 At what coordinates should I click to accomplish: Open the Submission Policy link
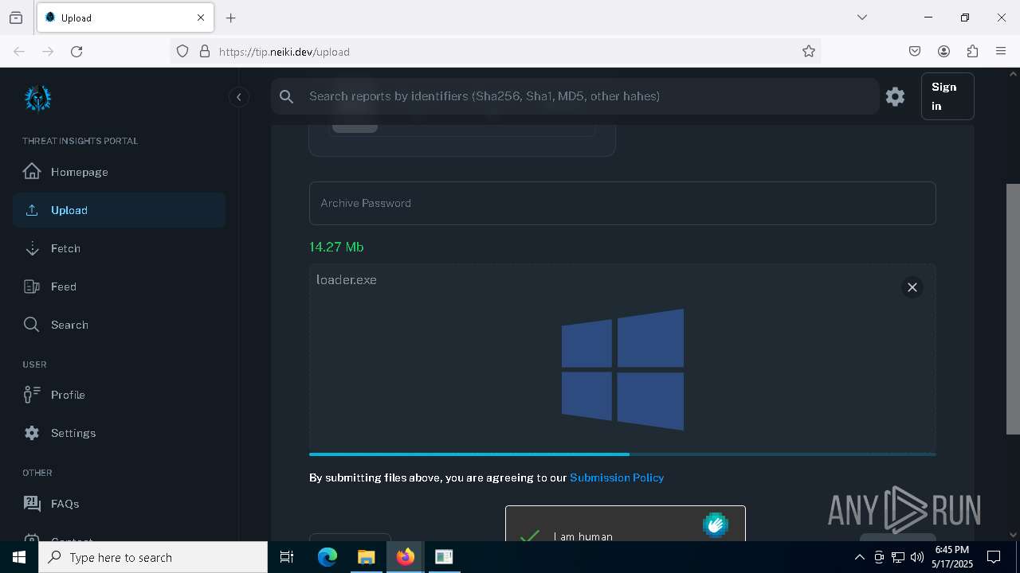point(617,477)
